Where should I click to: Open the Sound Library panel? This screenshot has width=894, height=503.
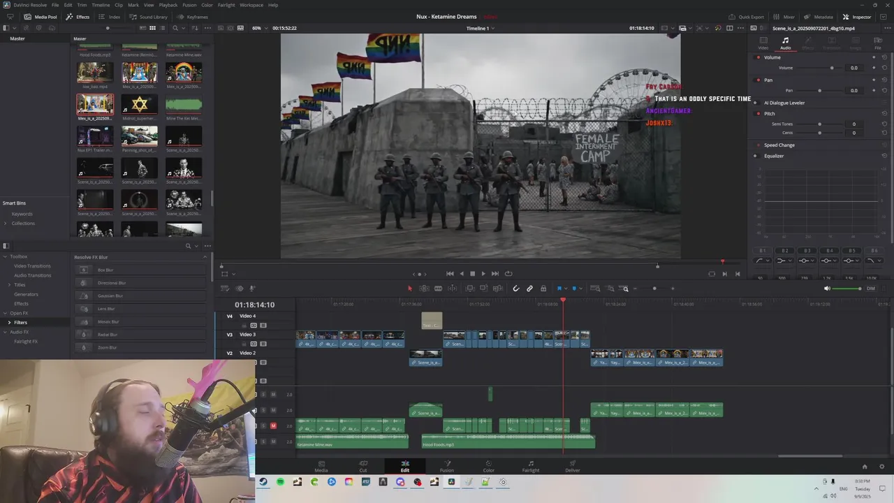tap(149, 17)
